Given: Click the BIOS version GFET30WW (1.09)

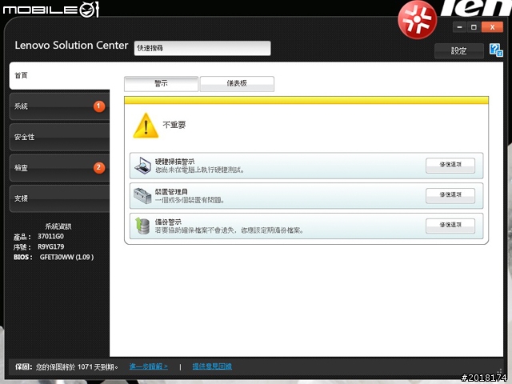Looking at the screenshot, I should coord(66,257).
